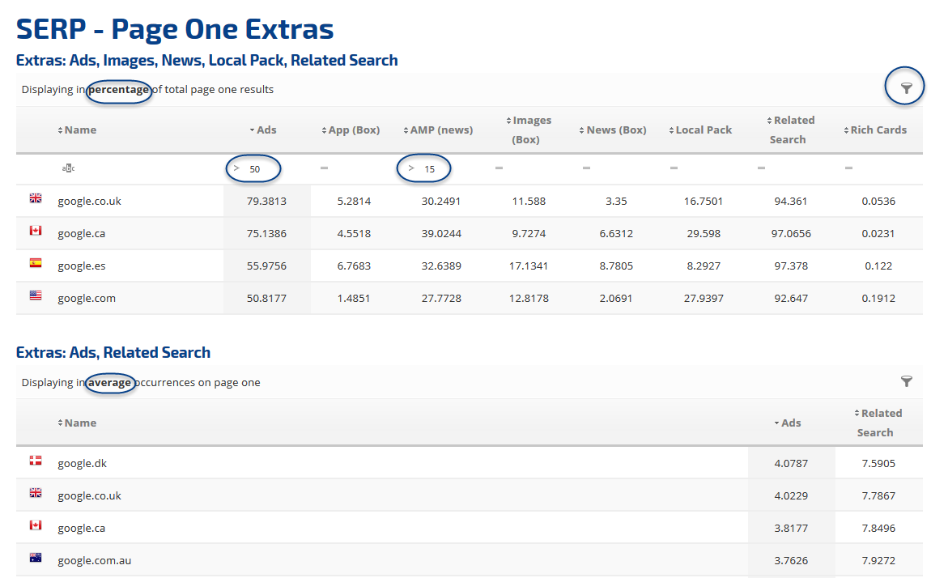This screenshot has height=578, width=931.
Task: Open the greater-than operator for Ads filter
Action: (x=236, y=168)
